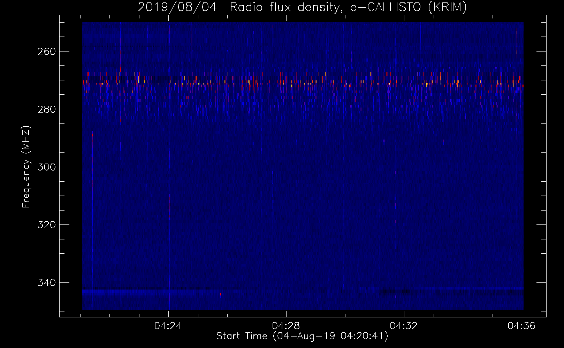Click the 'Frequency (MHZ)' axis label
This screenshot has width=564, height=348.
pos(26,167)
